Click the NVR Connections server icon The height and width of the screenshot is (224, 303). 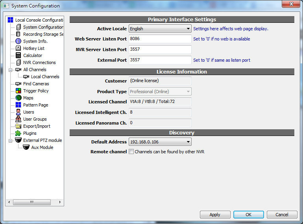(18, 62)
